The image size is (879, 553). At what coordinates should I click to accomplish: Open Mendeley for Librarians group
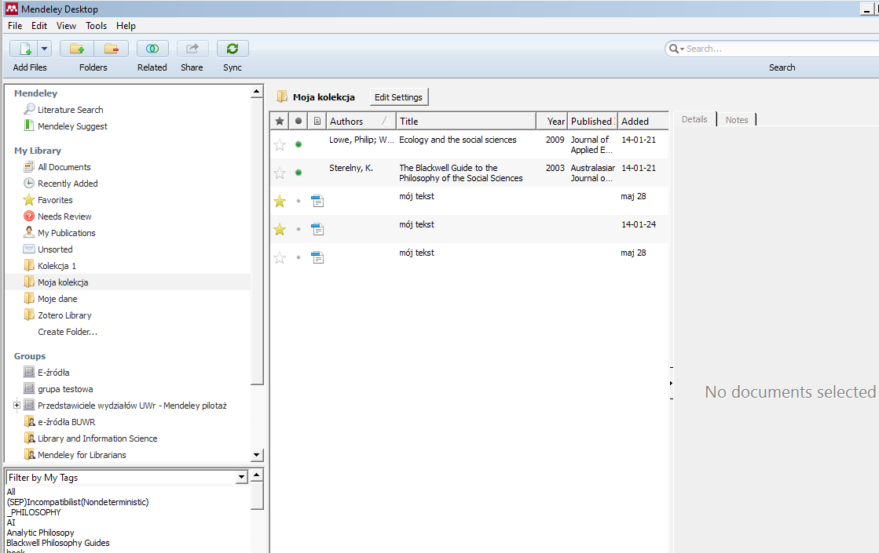(x=81, y=455)
